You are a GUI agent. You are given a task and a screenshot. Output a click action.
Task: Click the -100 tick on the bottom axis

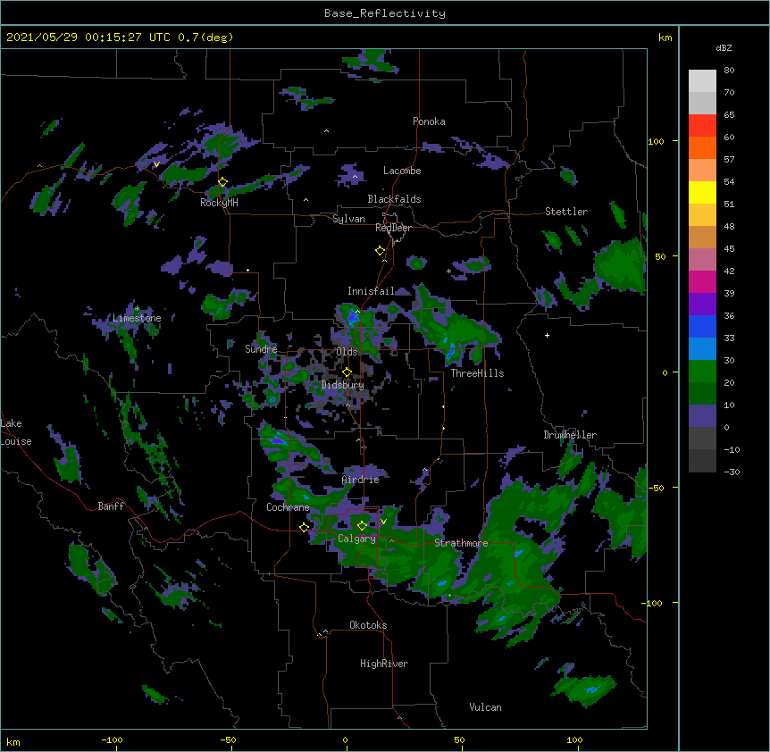(x=112, y=739)
